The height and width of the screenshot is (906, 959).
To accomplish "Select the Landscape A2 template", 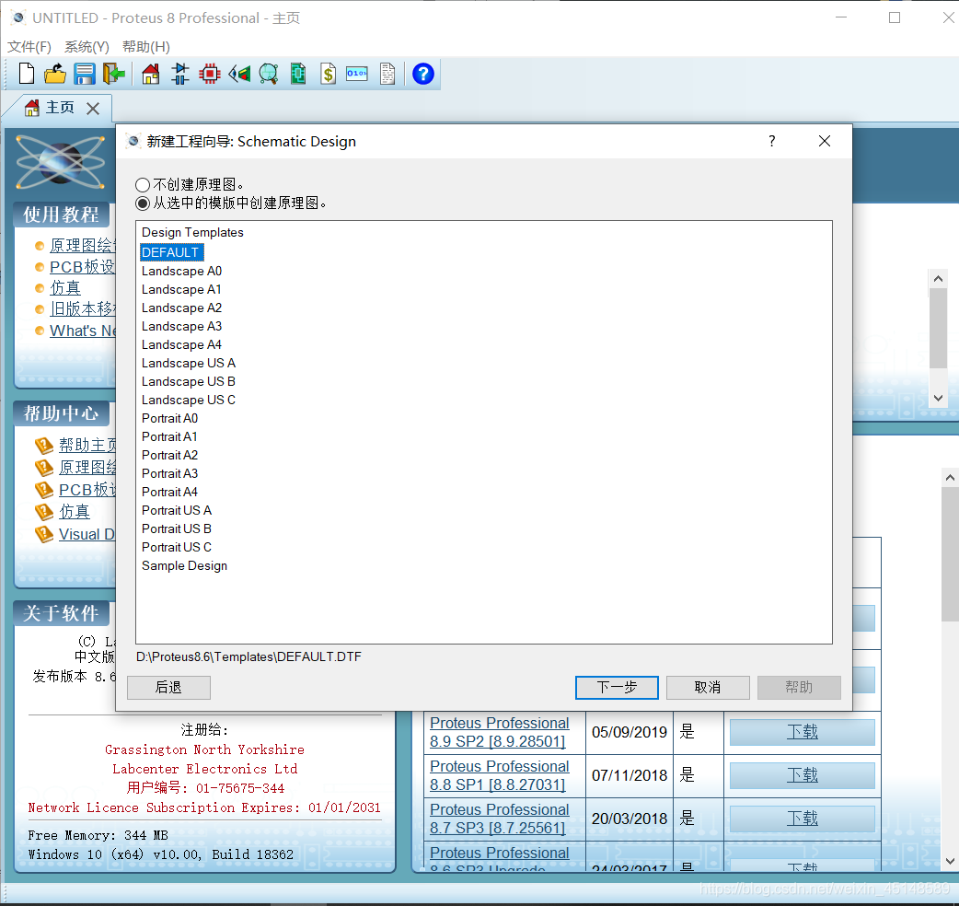I will tap(181, 308).
